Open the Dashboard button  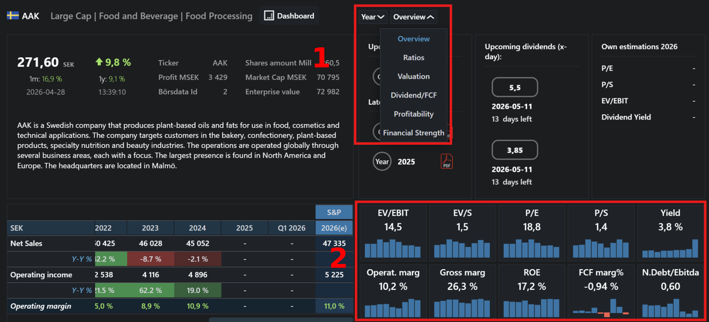[289, 16]
